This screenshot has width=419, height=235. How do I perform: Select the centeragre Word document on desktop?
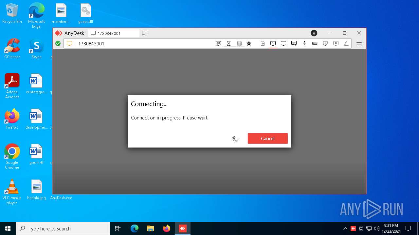coord(36,84)
